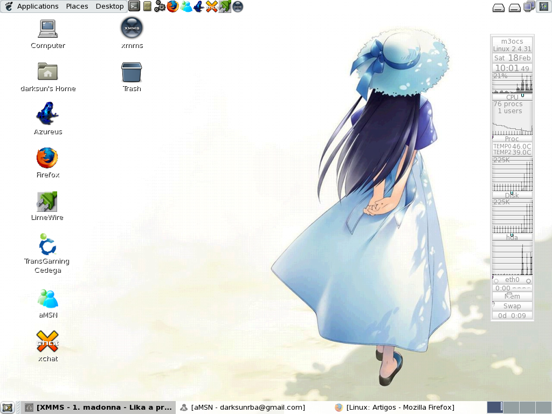This screenshot has width=552, height=414.
Task: Click the show desktop button in bottom panel
Action: tap(8, 408)
